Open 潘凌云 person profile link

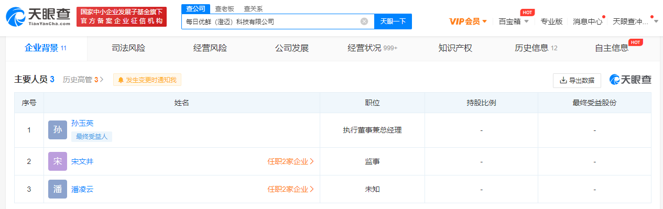82,189
